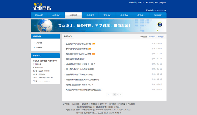Click the next page › arrow
Screen dimensions: 197x115
pos(117,95)
